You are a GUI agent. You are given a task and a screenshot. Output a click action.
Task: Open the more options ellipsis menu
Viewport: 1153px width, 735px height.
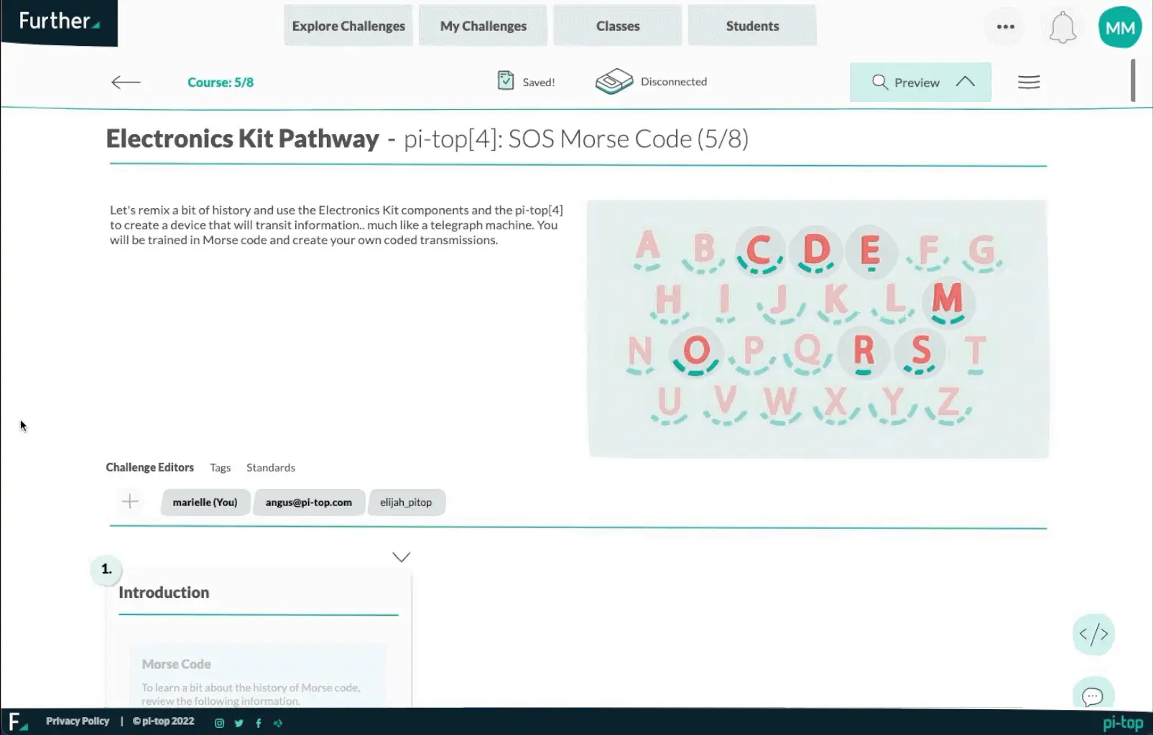[1004, 27]
